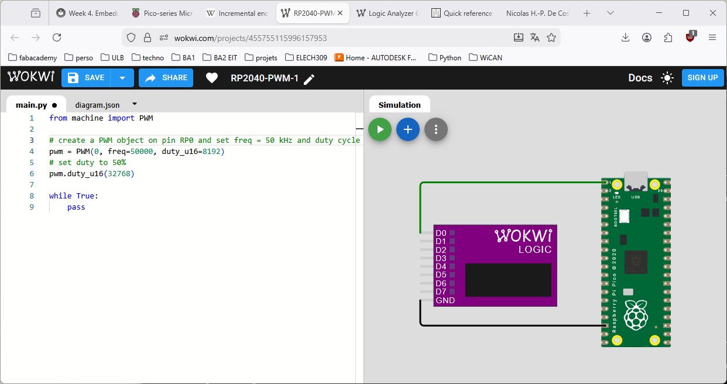Toggle tracking protection via the shield icon
Image resolution: width=727 pixels, height=384 pixels.
(131, 37)
